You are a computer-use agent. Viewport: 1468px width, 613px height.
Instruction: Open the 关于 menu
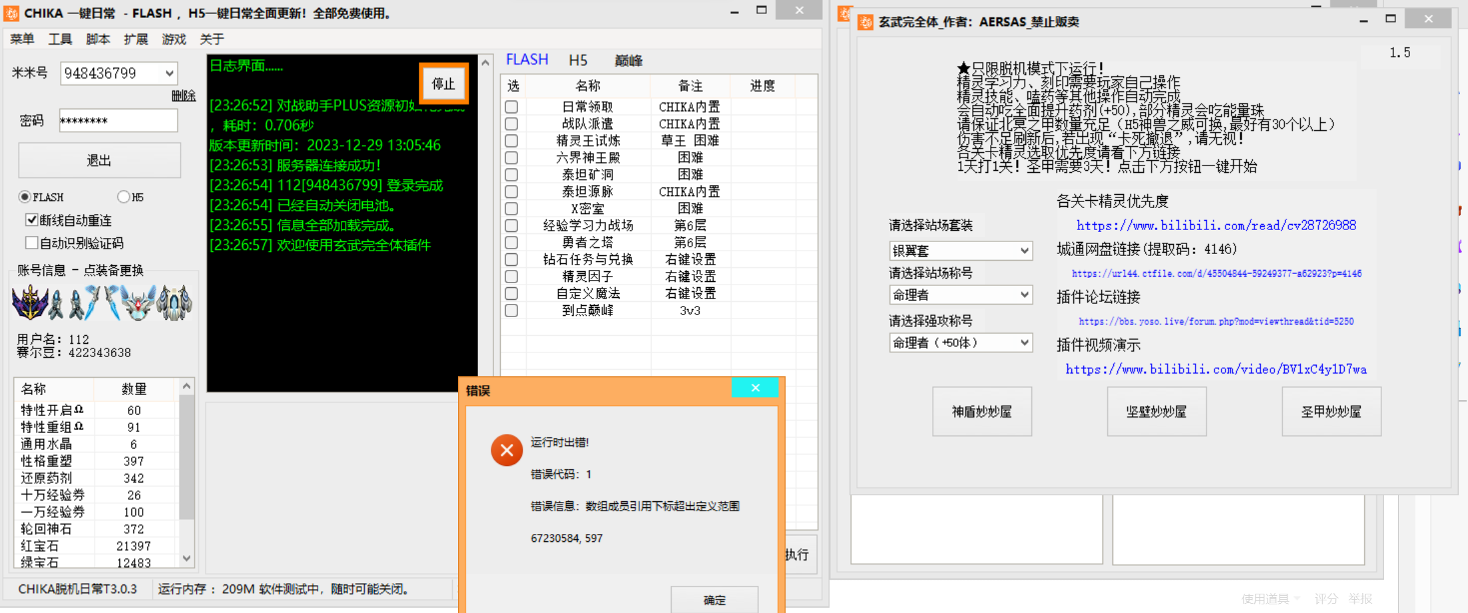pos(212,39)
